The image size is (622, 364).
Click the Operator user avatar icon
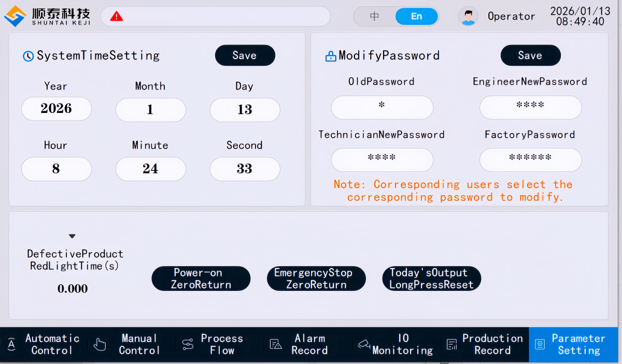tap(468, 17)
